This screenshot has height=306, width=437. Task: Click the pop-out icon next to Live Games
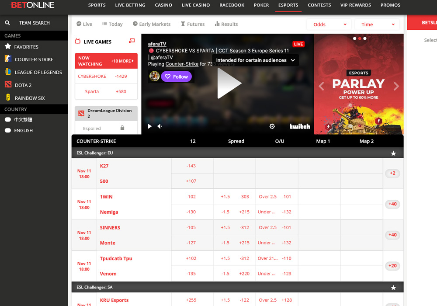click(x=132, y=40)
